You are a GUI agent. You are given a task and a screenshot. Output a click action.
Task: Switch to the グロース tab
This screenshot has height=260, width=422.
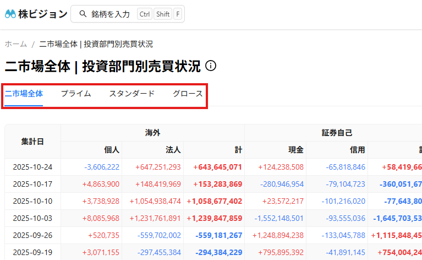pos(188,94)
